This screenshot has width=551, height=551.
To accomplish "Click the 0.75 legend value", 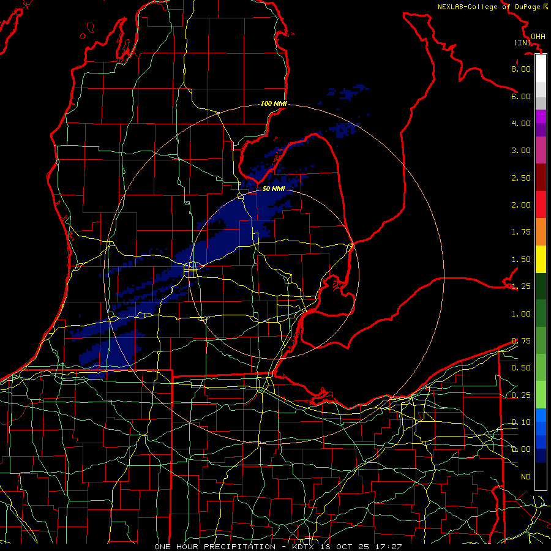I will tap(520, 341).
